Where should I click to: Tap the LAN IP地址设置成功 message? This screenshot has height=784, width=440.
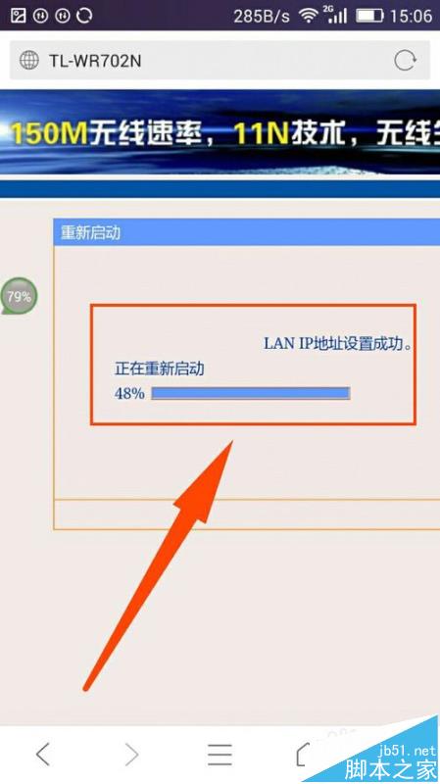tap(338, 344)
